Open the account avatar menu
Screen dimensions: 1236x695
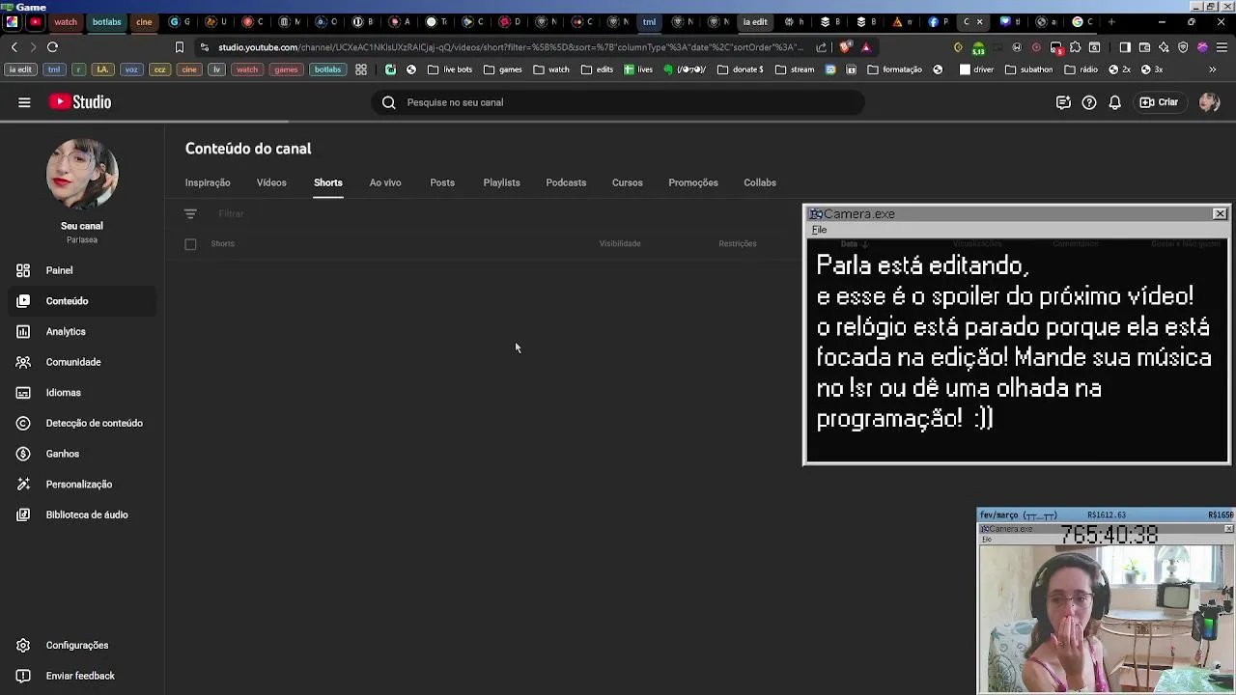tap(1209, 102)
